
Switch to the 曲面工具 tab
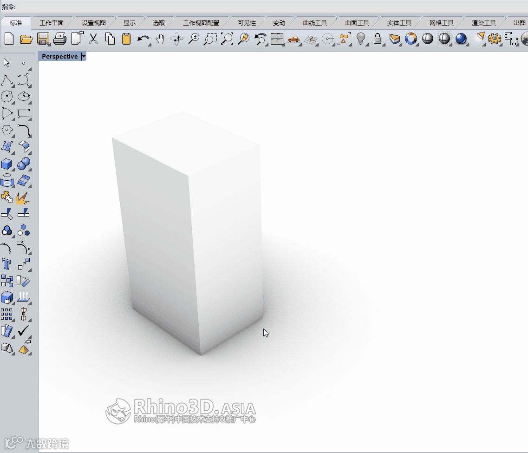coord(357,23)
